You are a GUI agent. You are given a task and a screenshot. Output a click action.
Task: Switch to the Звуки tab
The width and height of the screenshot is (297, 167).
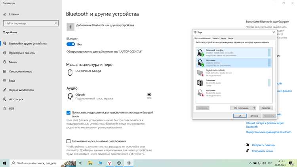[223, 38]
